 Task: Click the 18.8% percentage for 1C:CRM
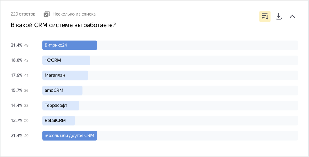click(16, 60)
